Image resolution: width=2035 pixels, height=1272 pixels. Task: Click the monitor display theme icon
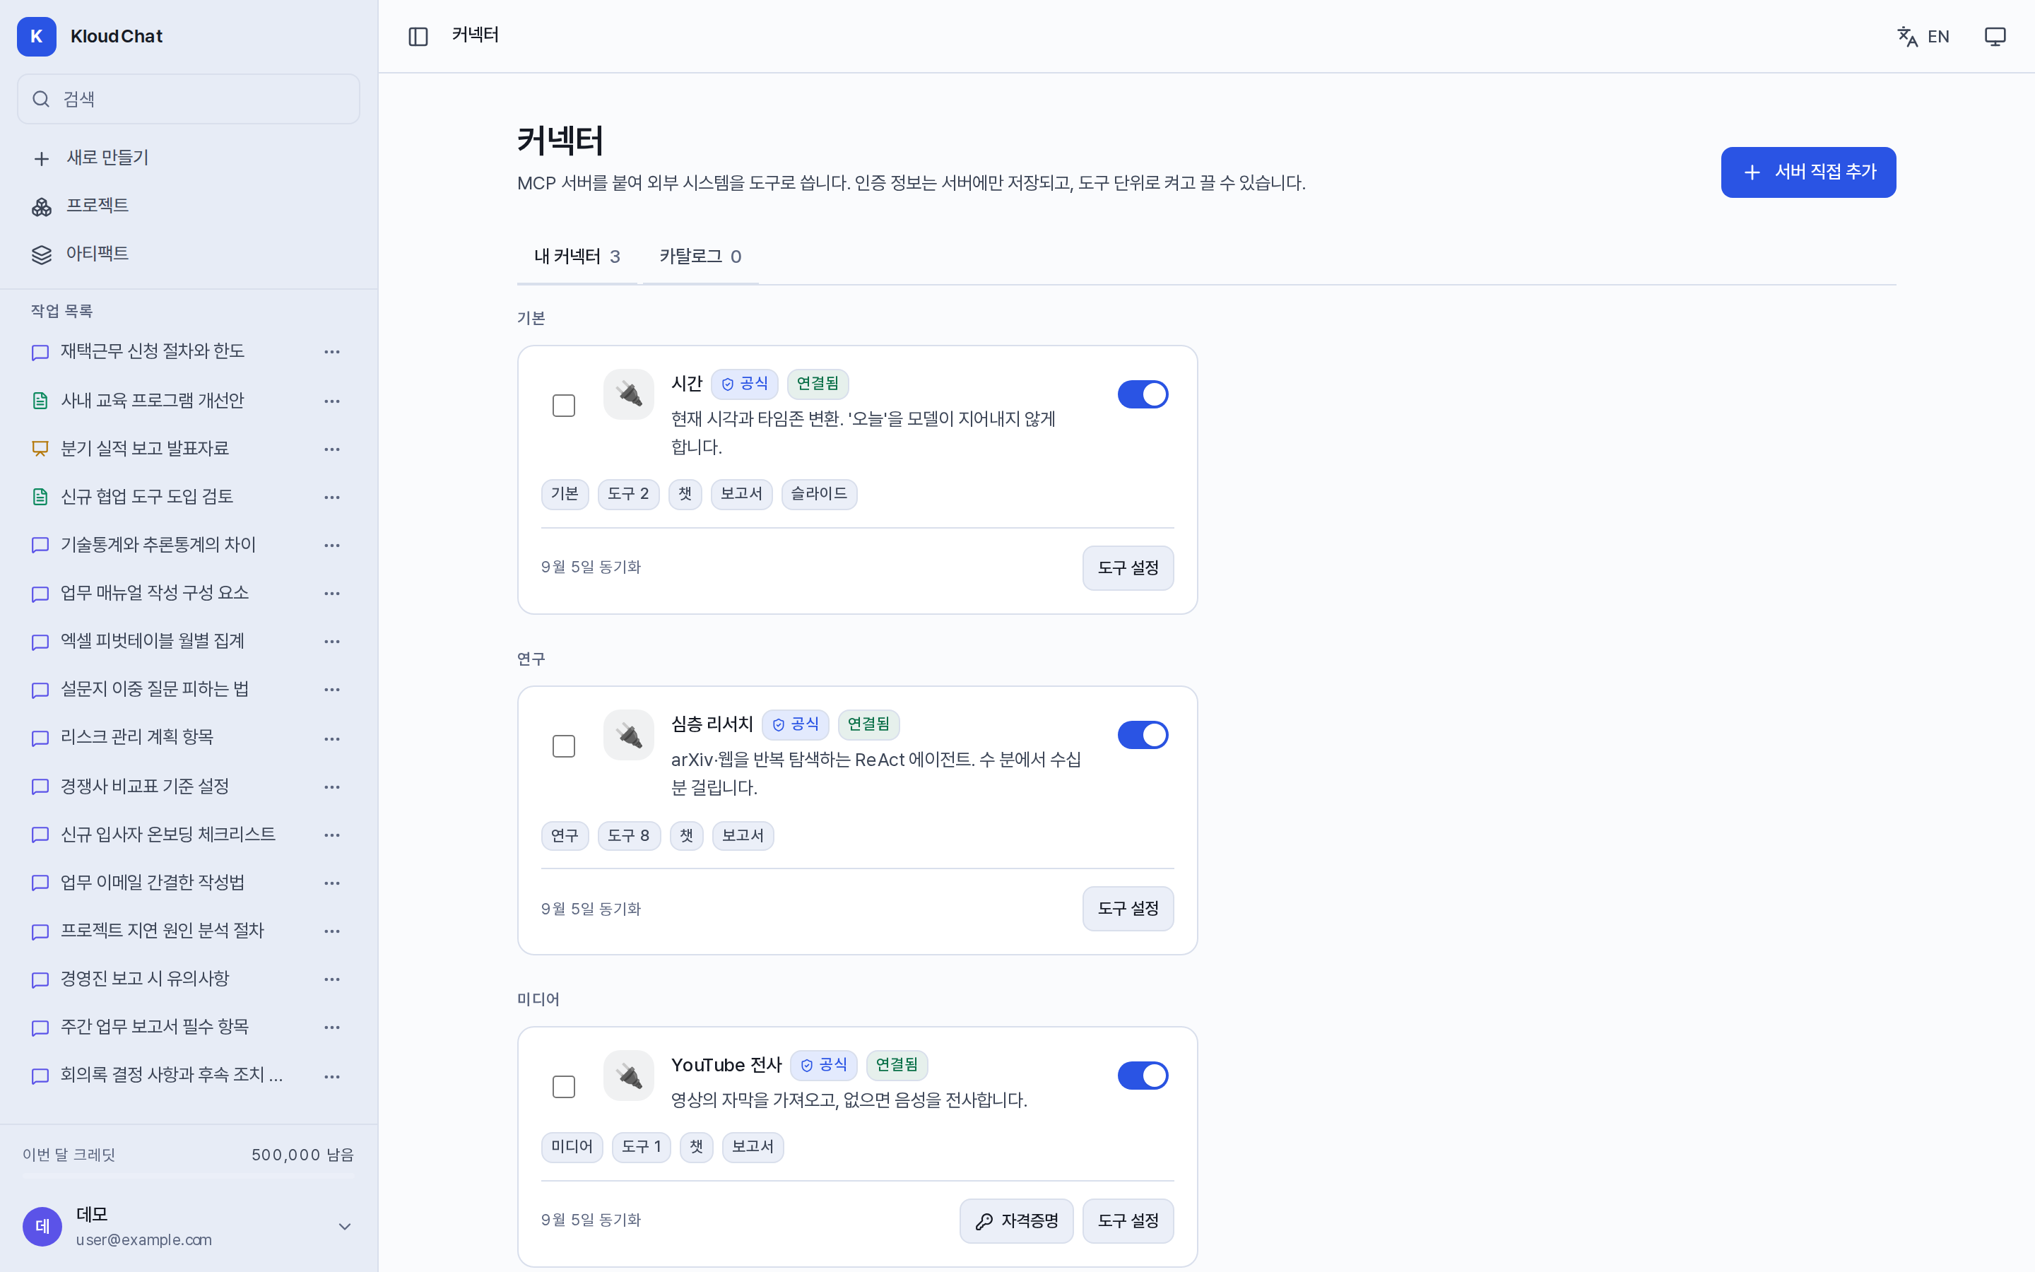pos(1995,36)
